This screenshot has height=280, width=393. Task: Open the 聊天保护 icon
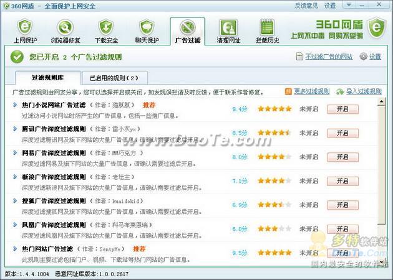coord(147,27)
